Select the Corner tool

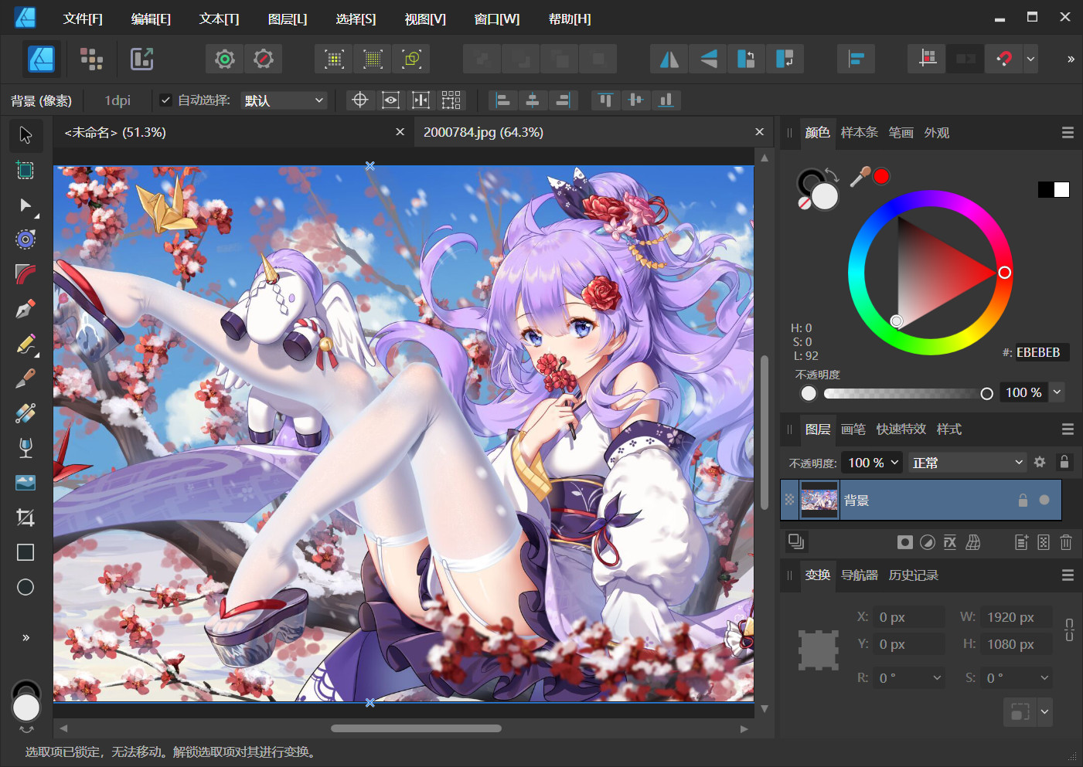pos(26,274)
